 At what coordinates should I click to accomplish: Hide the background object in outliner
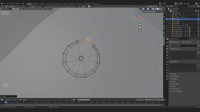coord(198,13)
